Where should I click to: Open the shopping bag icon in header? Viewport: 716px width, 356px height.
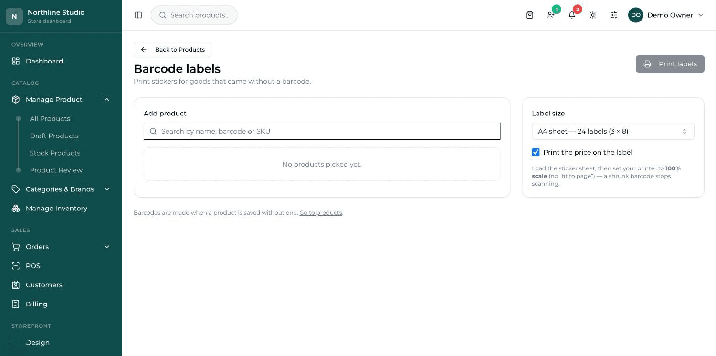(x=530, y=15)
